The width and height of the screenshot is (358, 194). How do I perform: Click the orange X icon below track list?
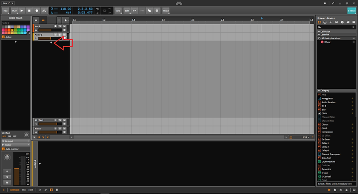[48, 137]
